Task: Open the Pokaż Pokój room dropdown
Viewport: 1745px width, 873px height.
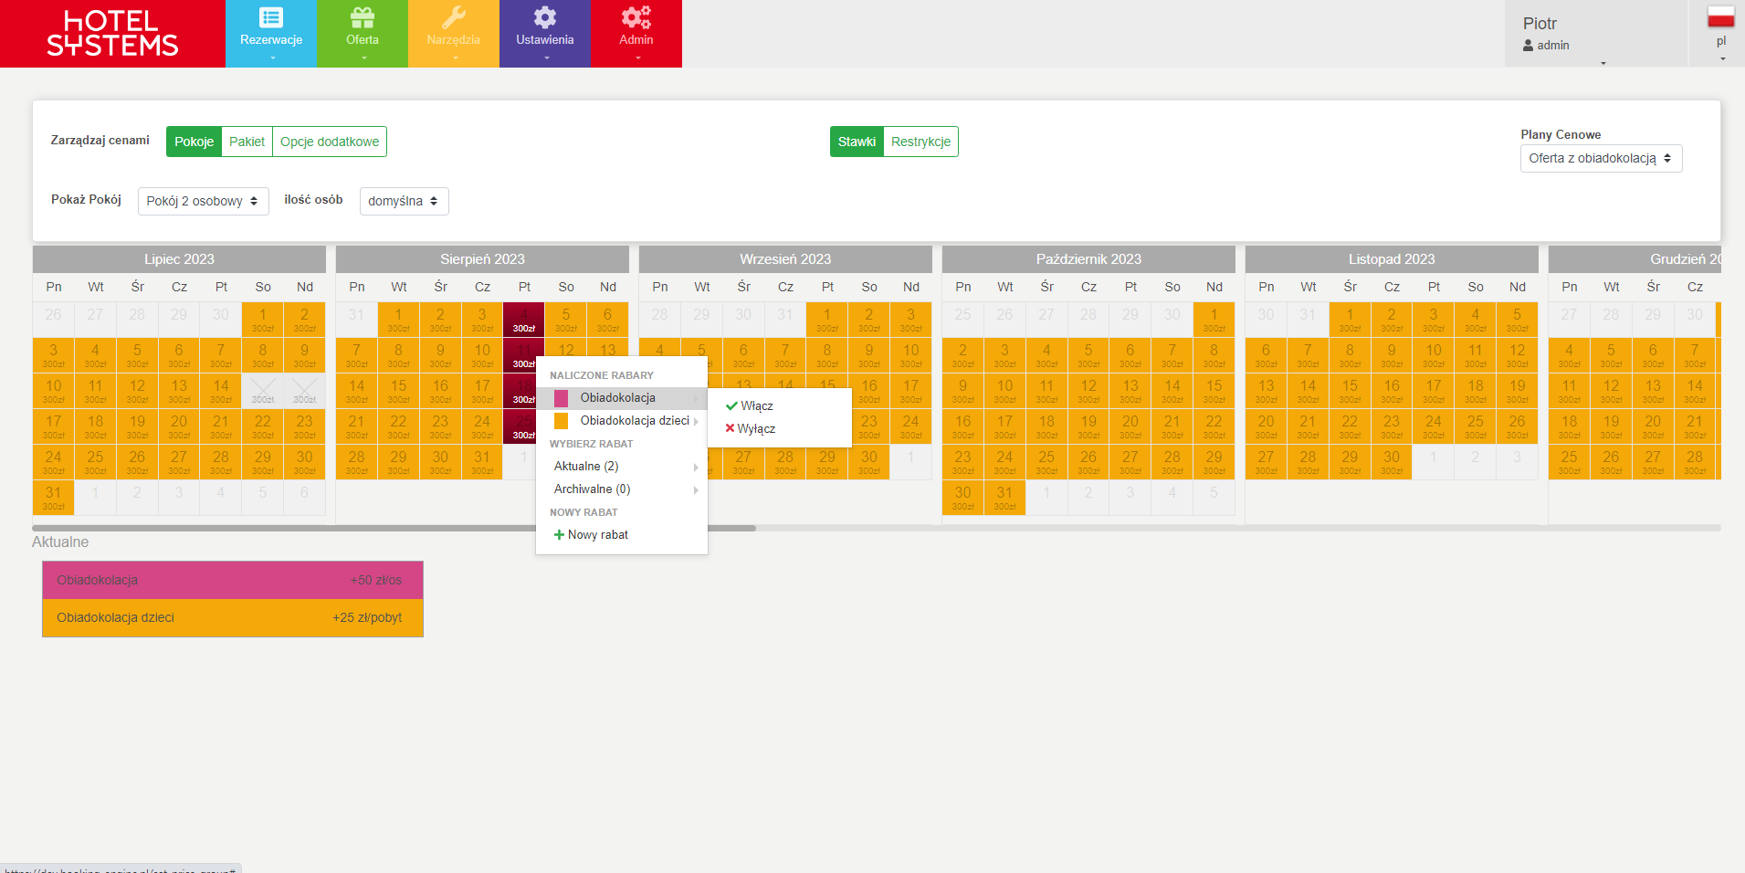Action: tap(203, 201)
